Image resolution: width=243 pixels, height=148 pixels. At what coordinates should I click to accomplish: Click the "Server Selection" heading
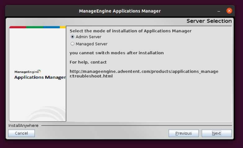(209, 21)
